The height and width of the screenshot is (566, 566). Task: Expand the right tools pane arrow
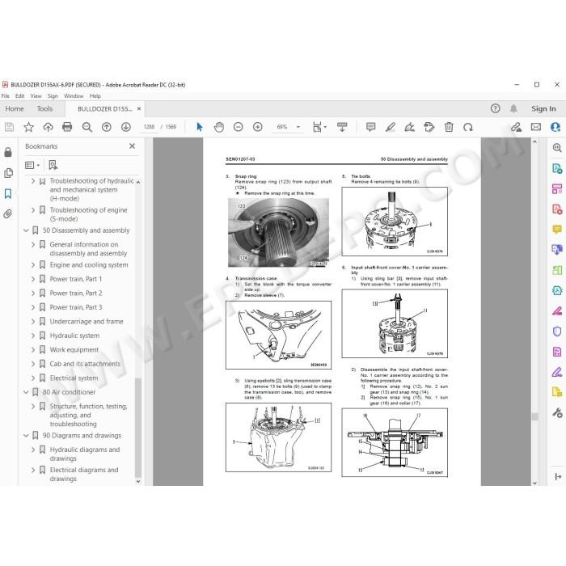pos(558,477)
